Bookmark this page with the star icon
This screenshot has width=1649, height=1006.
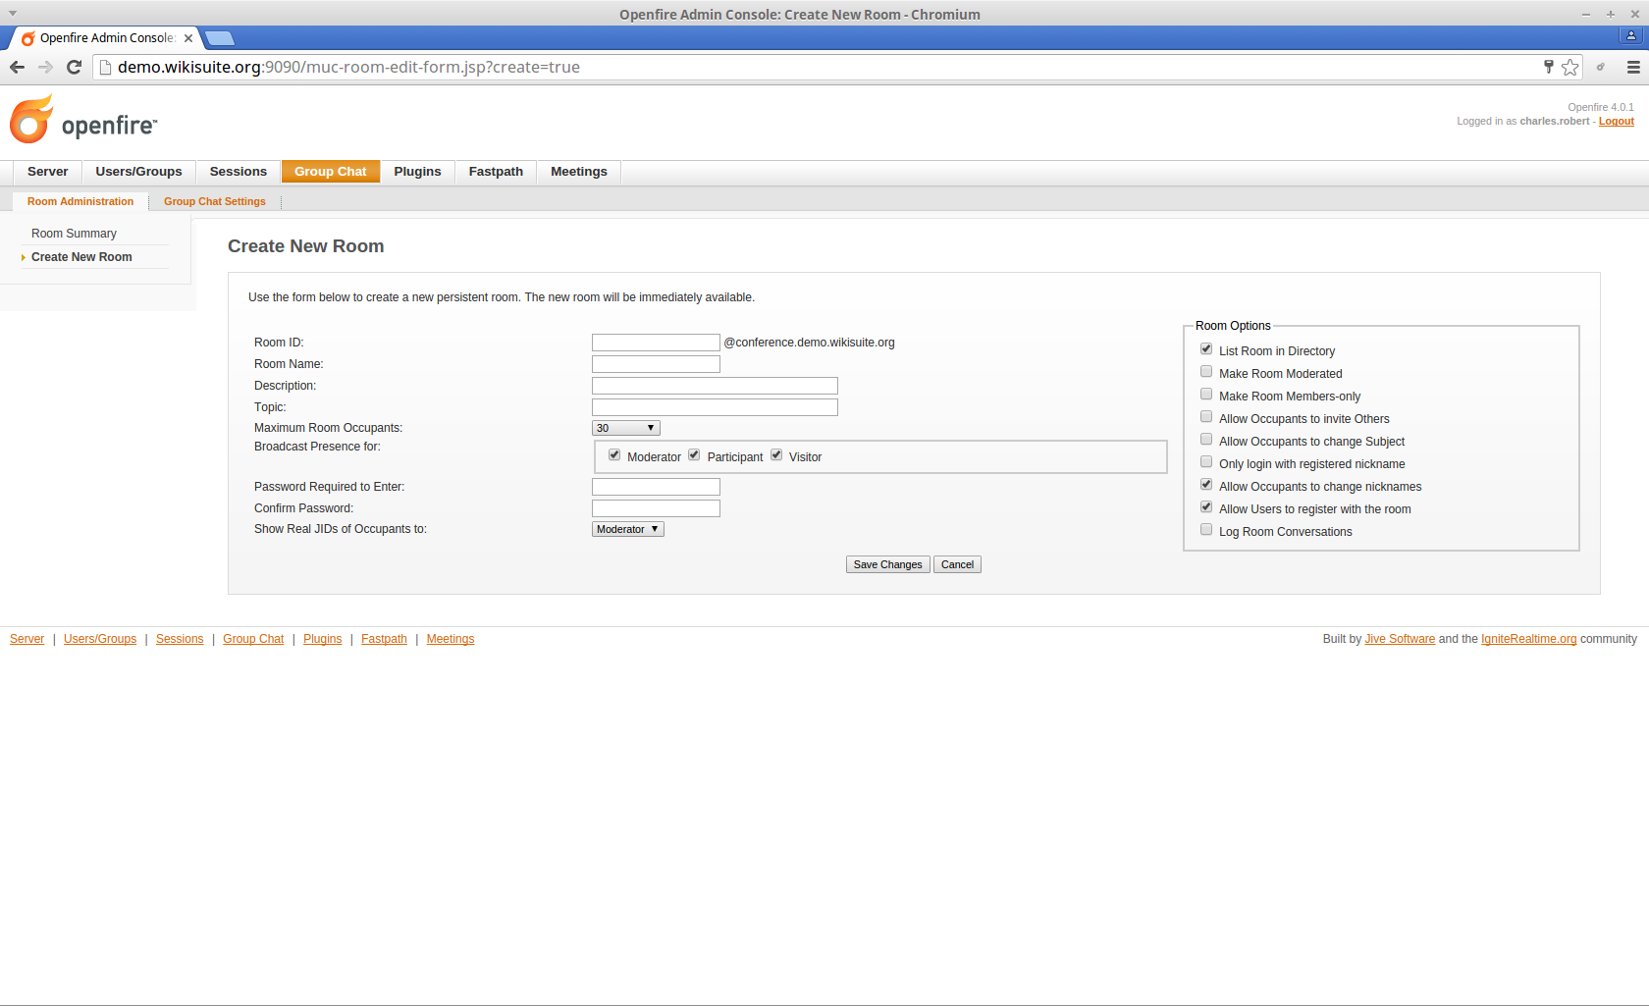click(x=1570, y=67)
